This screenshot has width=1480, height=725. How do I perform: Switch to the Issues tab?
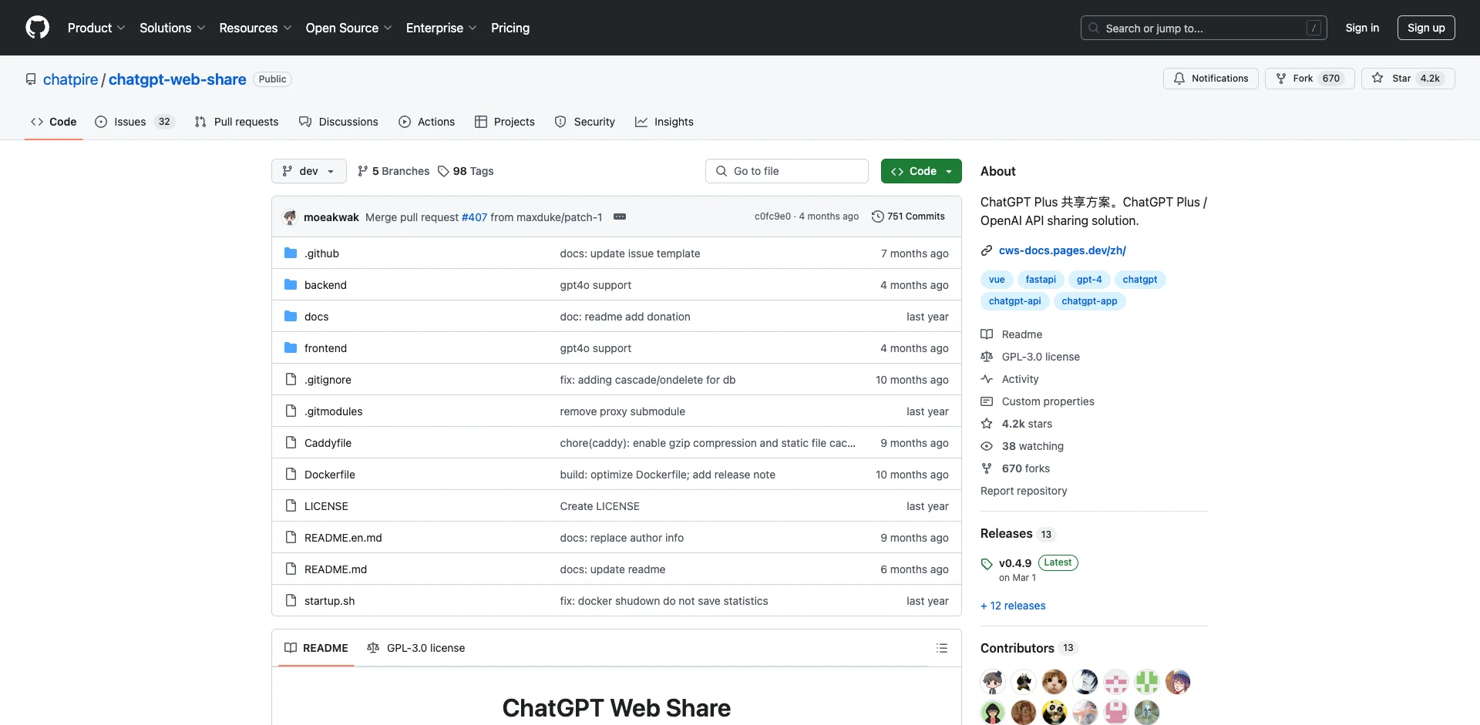click(135, 122)
